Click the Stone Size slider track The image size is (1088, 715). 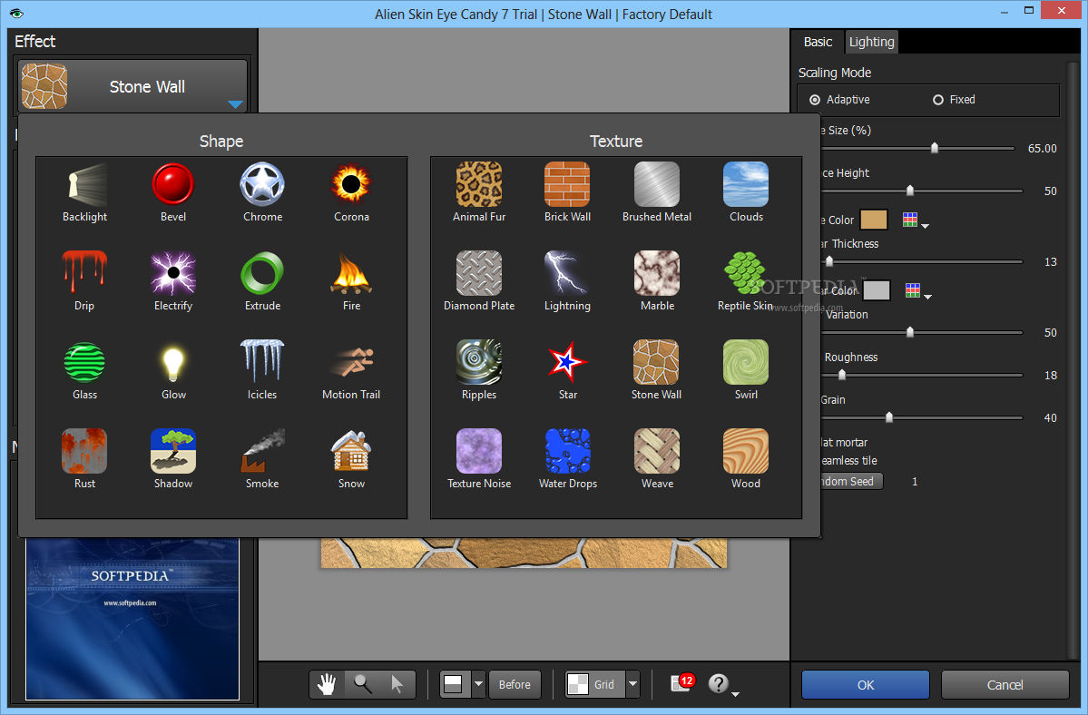917,148
